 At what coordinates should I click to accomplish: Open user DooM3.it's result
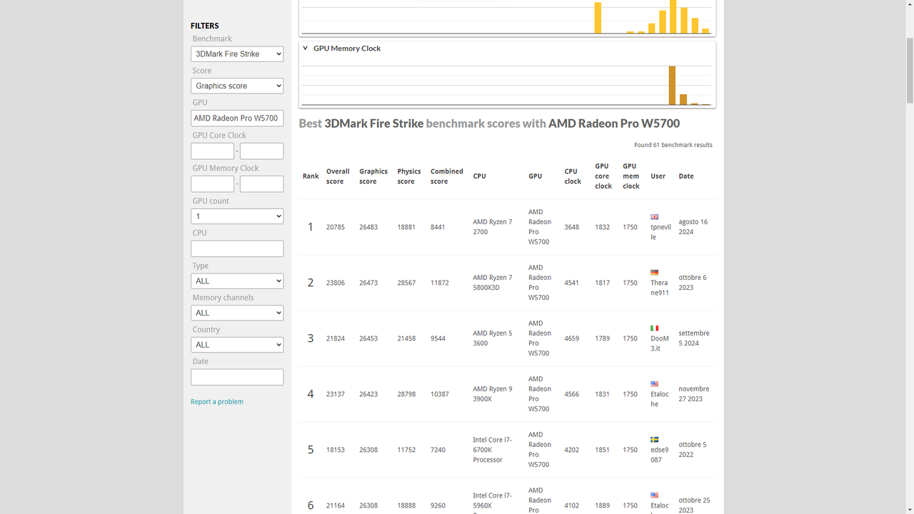pos(660,343)
